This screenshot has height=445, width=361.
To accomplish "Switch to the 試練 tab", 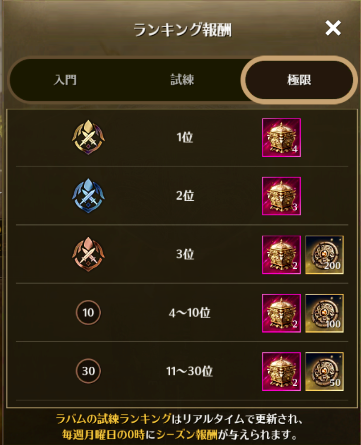I will (x=182, y=80).
